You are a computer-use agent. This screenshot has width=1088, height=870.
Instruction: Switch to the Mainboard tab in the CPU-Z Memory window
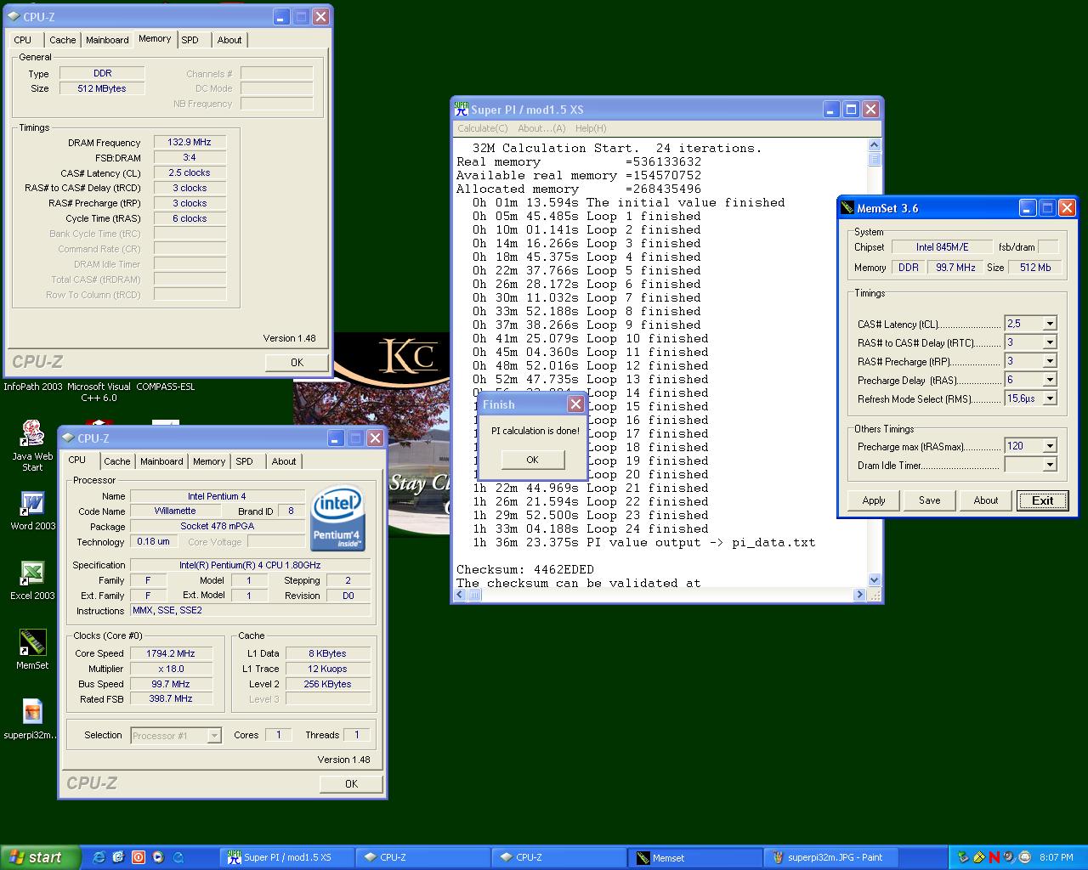107,40
